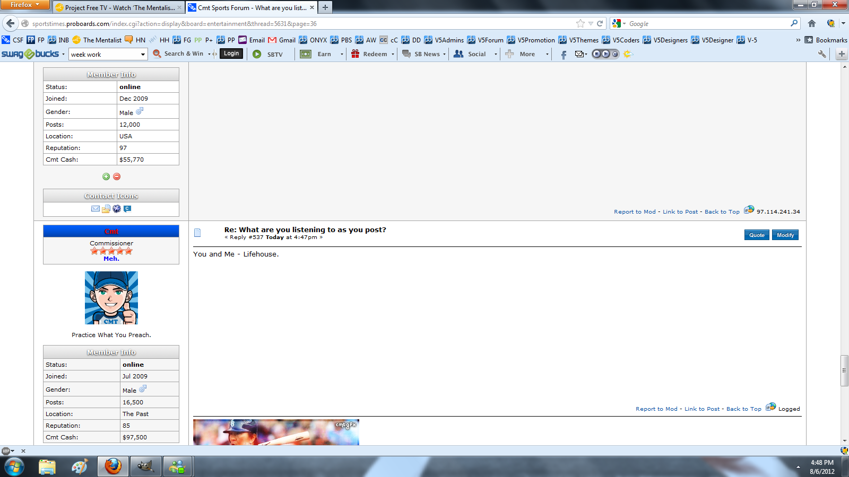
Task: Click Report to Mod link under Lifehouse post
Action: click(656, 409)
